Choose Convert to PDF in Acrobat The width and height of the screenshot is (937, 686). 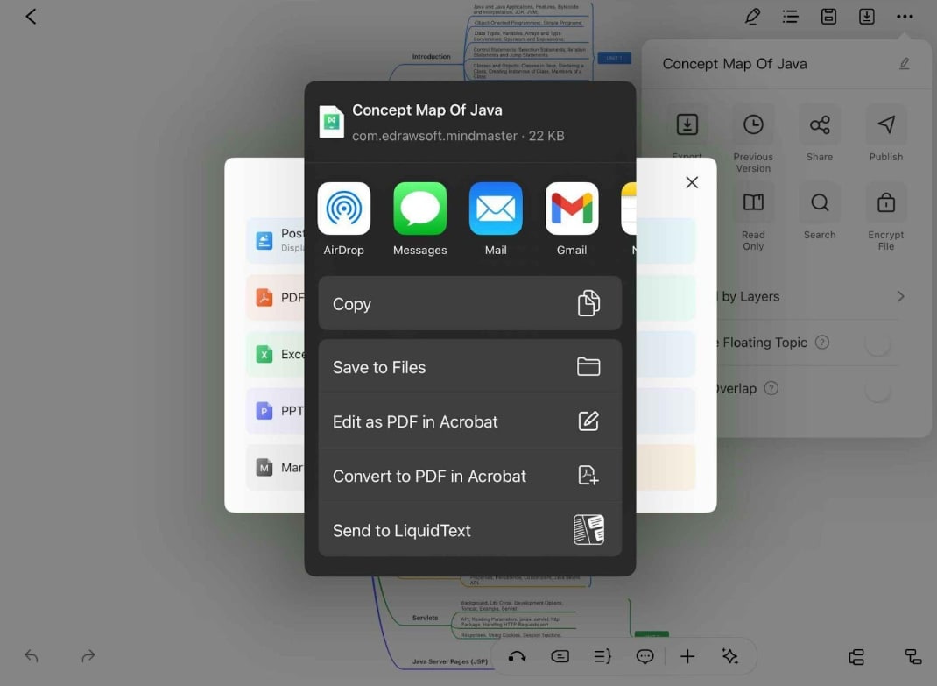coord(469,476)
